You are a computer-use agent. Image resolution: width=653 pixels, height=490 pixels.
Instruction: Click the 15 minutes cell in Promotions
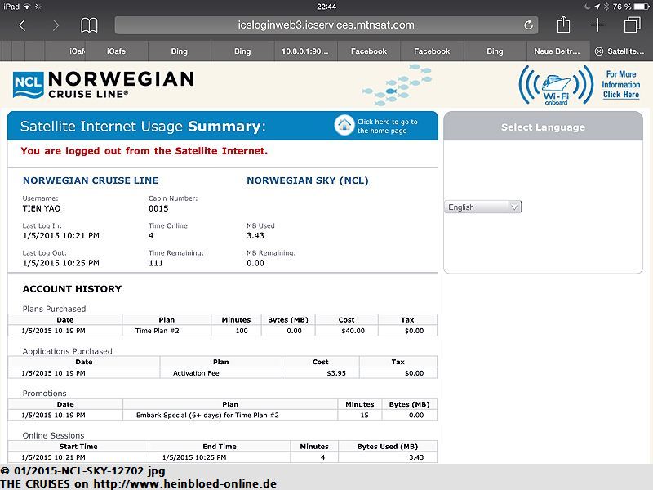click(x=360, y=415)
